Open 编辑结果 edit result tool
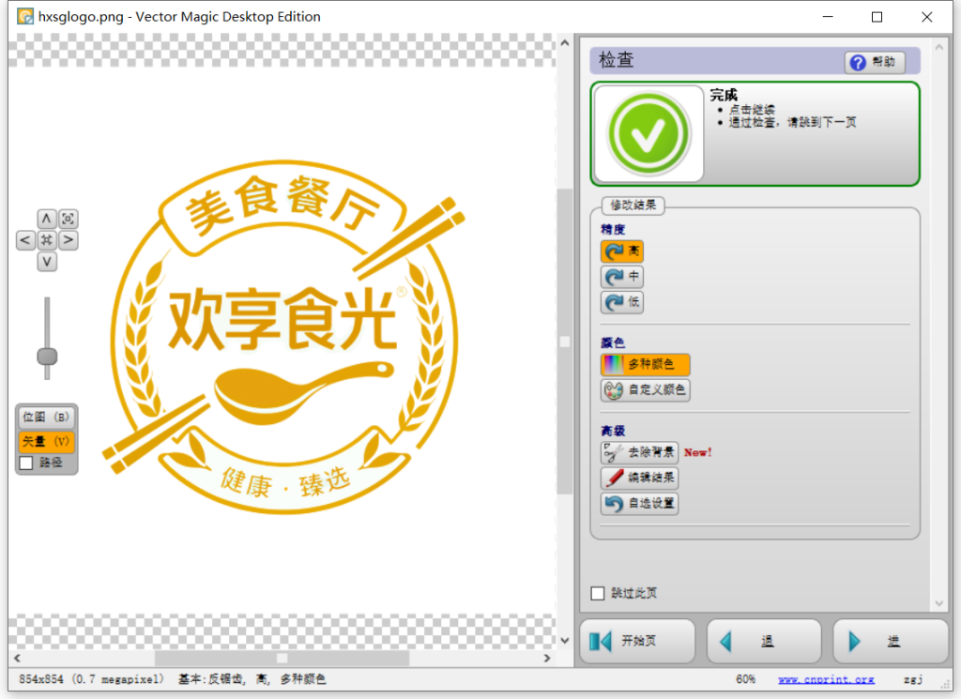 [639, 478]
